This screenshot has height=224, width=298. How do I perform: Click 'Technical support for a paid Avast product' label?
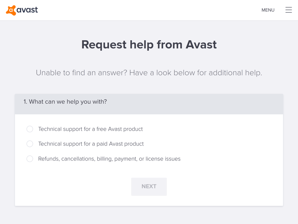click(x=91, y=144)
